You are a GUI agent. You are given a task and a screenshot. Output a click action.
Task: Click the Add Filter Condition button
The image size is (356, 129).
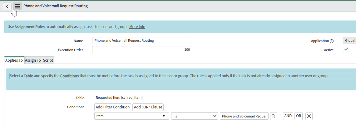coord(113,107)
